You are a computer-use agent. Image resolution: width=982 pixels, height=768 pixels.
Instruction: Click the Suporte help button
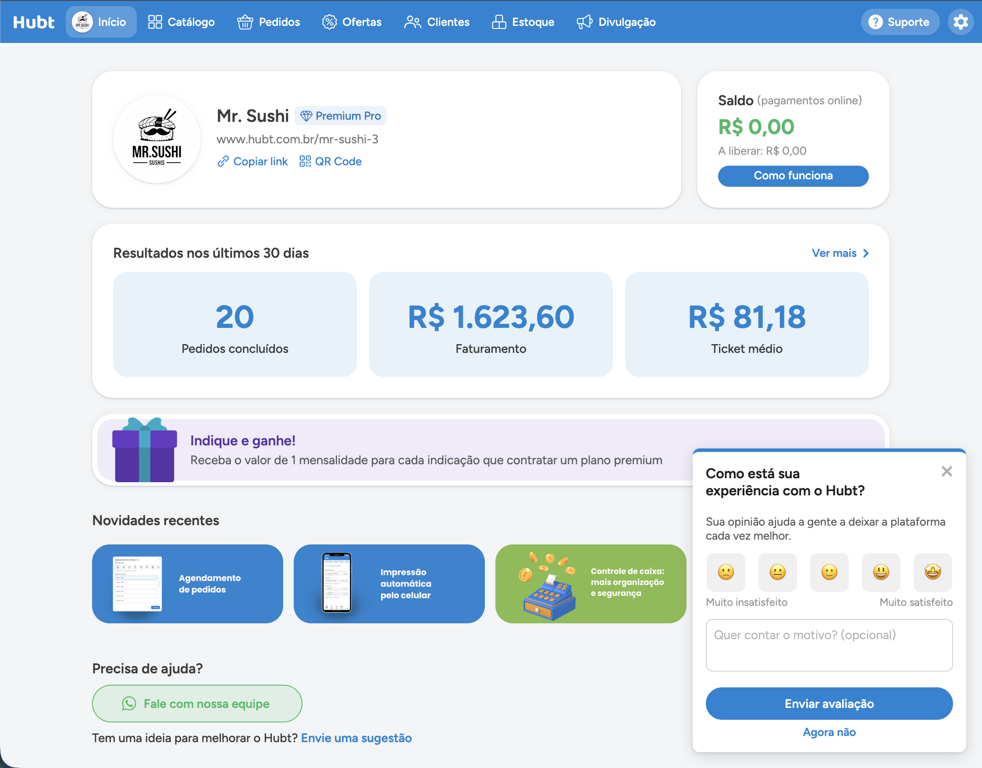click(x=900, y=21)
